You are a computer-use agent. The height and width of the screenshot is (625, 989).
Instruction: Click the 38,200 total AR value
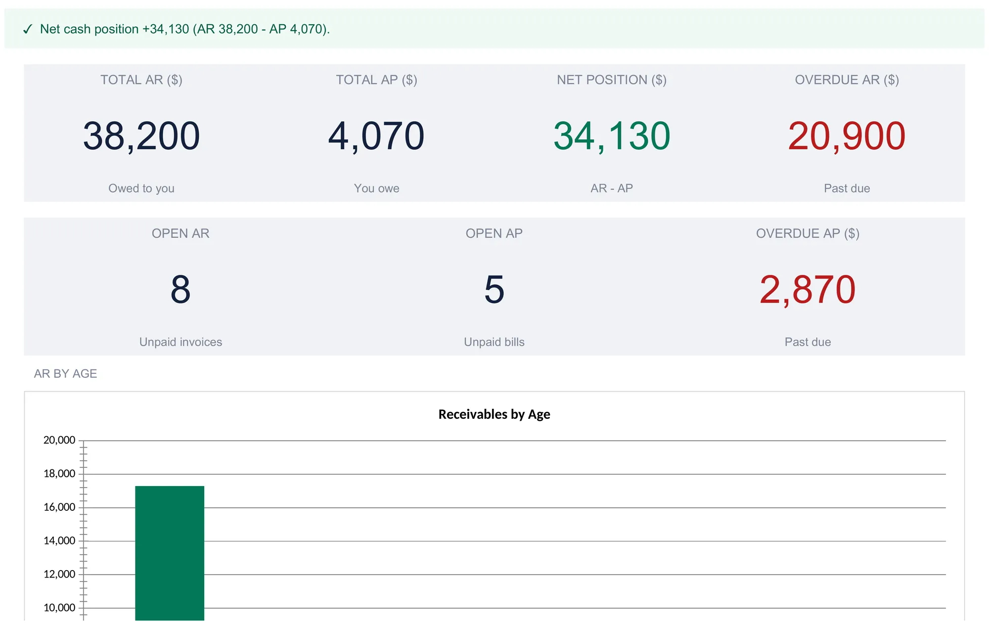[141, 136]
